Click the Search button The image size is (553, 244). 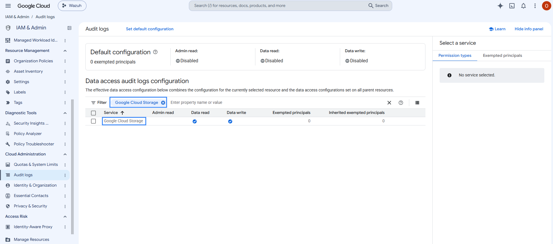[x=378, y=5]
